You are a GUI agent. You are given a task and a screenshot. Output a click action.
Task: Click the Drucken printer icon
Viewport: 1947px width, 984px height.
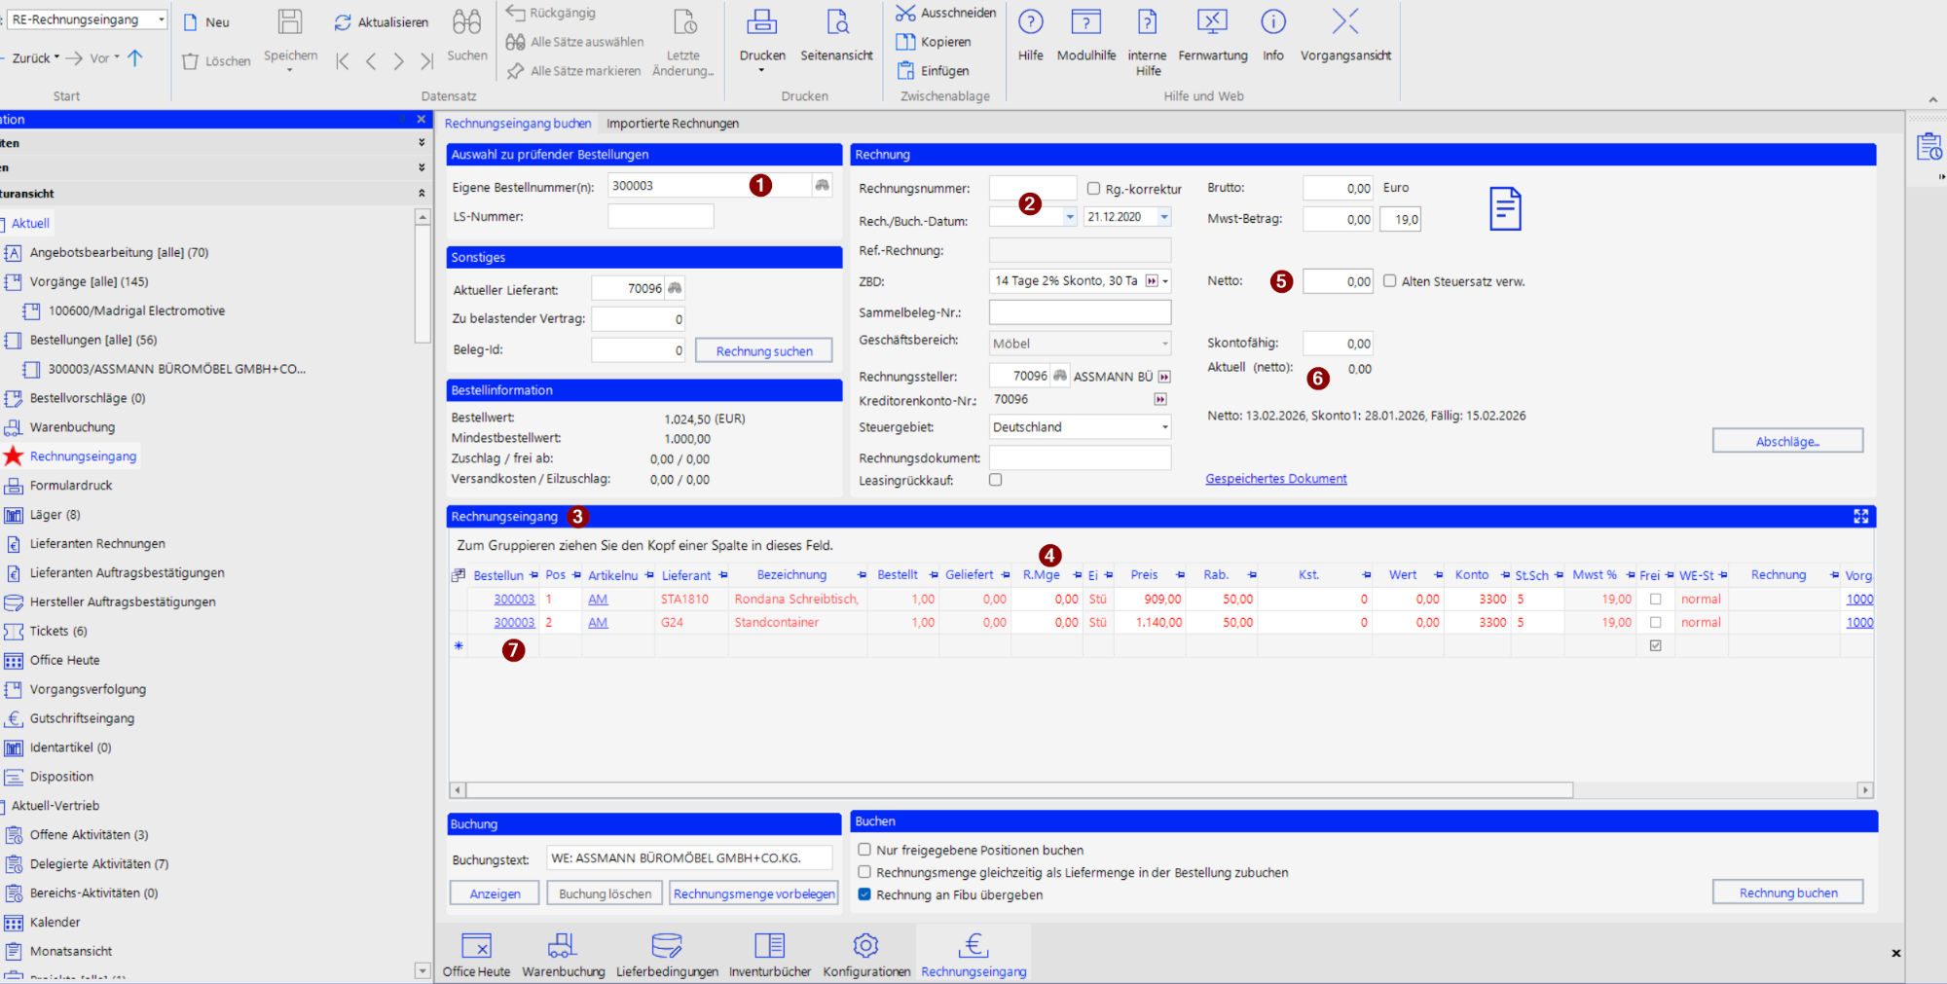[761, 23]
